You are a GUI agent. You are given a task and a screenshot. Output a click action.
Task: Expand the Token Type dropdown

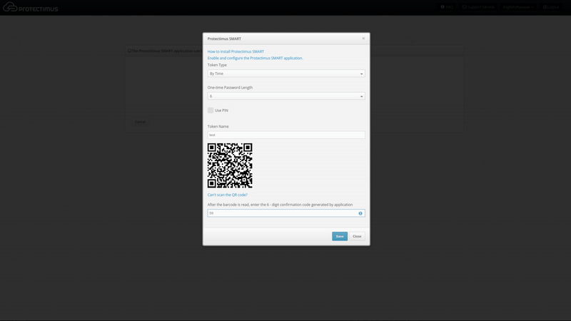[286, 73]
